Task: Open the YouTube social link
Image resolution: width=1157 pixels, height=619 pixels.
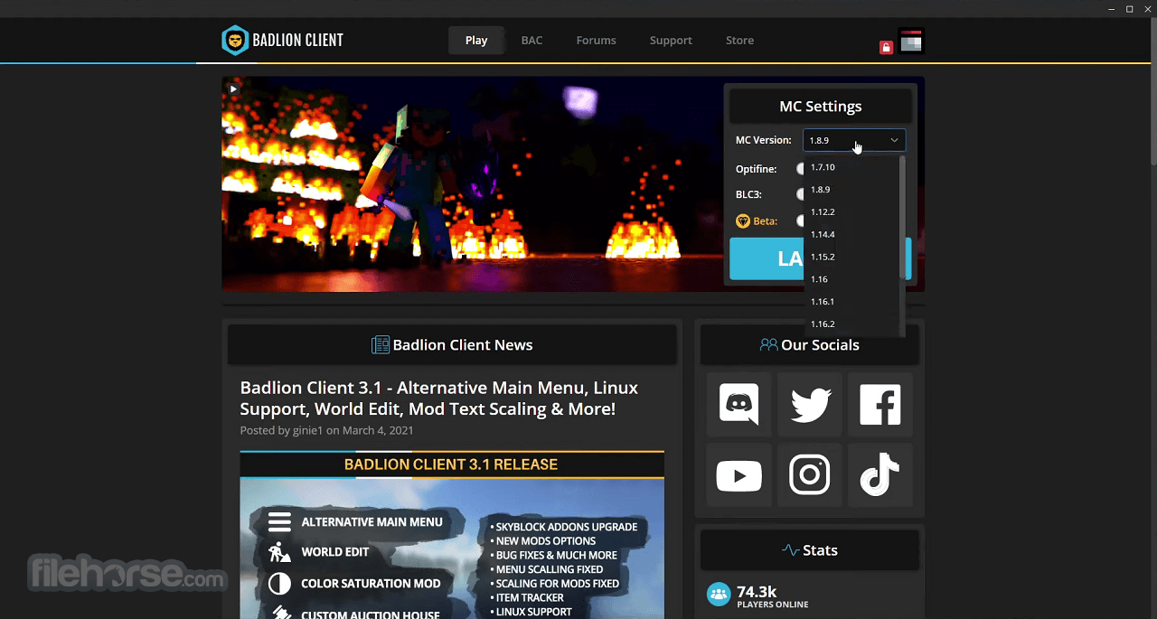Action: 738,475
